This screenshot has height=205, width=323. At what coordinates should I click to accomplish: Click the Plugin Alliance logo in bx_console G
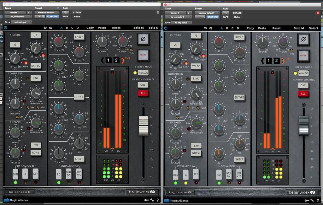point(176,201)
